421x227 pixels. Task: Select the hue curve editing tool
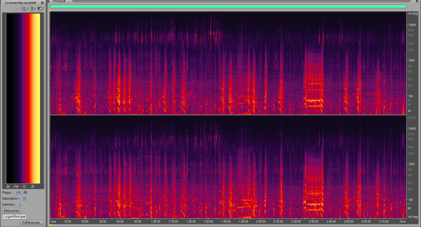25,8
